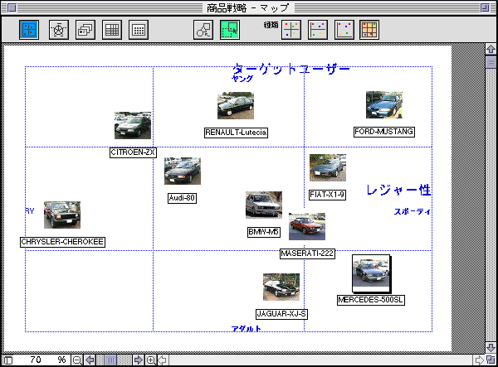Click the vertical scrollbar up arrow

tap(491, 49)
